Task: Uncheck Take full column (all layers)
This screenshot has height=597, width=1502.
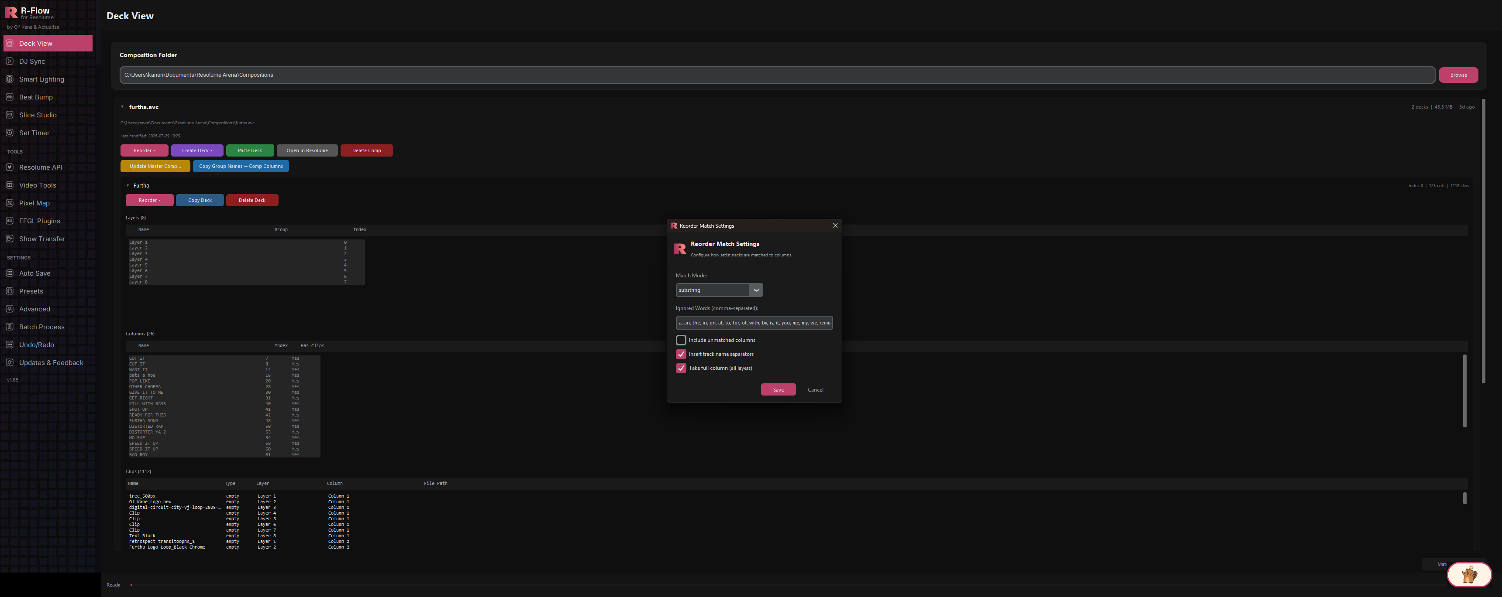Action: (680, 368)
